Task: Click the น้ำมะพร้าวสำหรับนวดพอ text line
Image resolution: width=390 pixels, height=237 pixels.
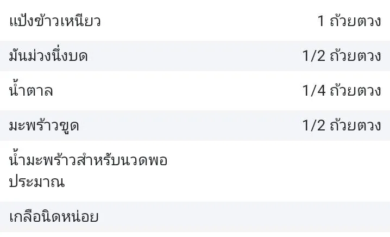Action: 88,160
